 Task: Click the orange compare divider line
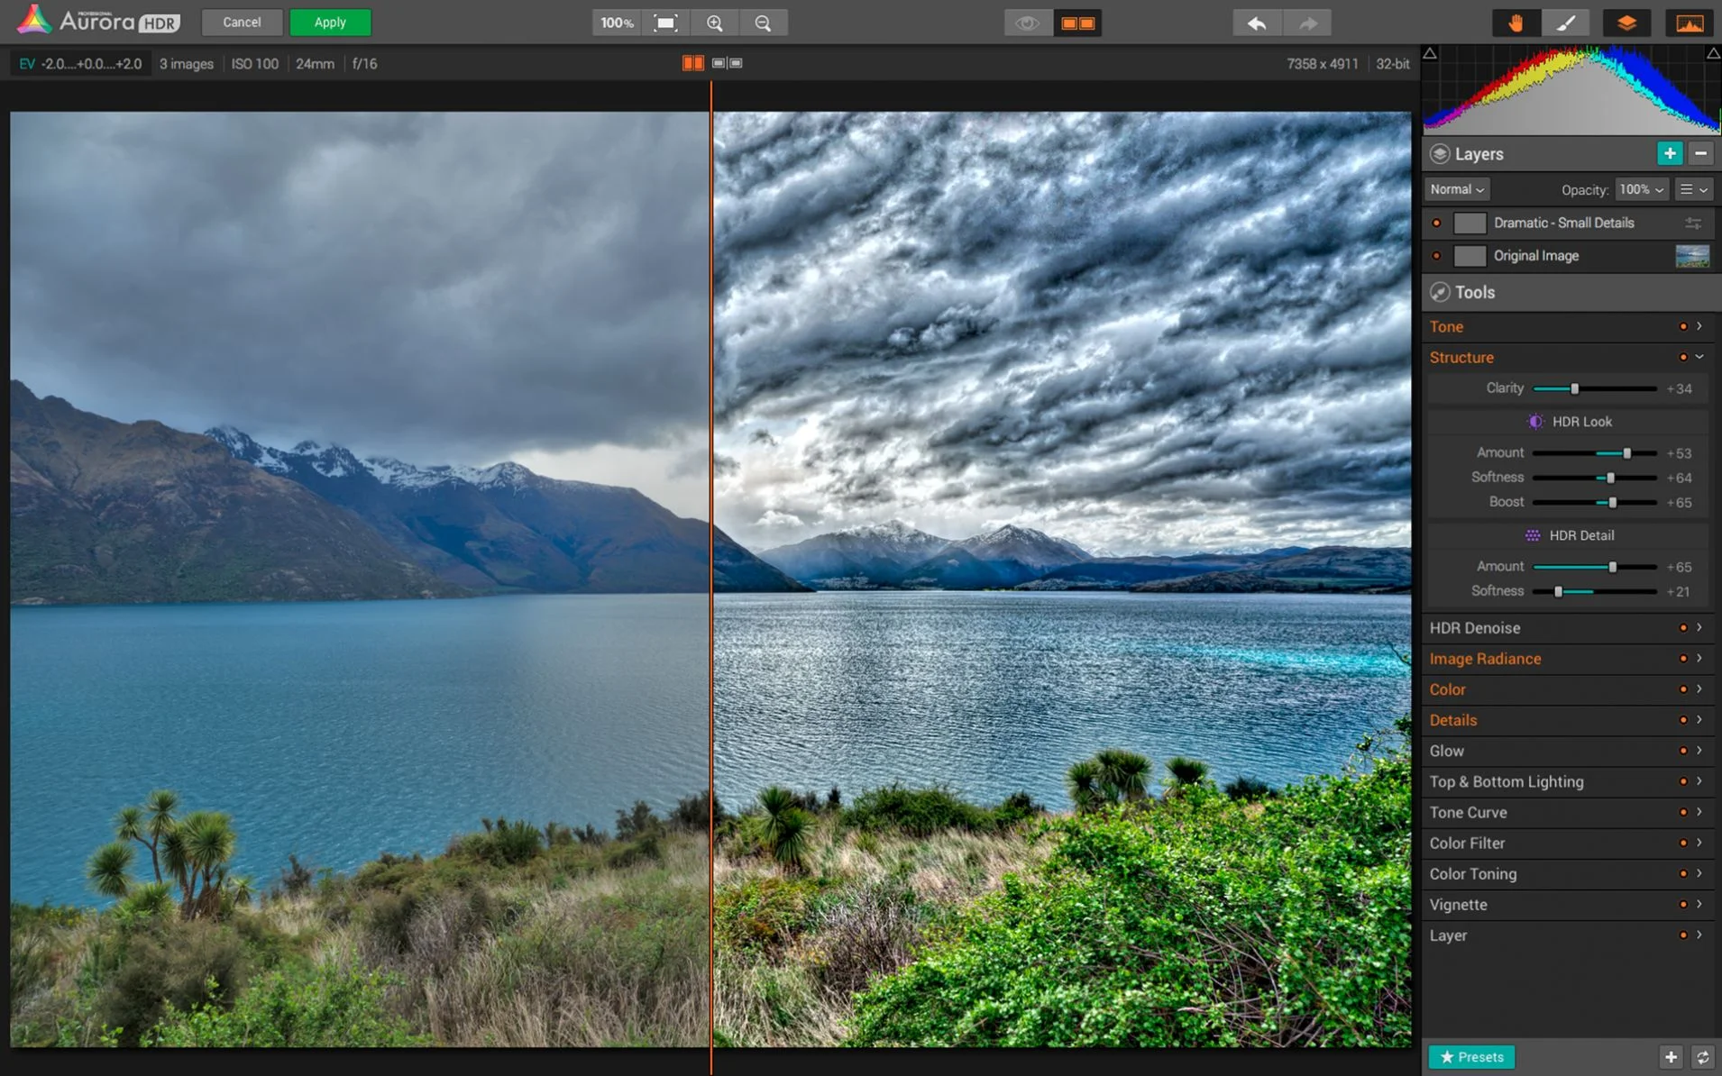[711, 577]
